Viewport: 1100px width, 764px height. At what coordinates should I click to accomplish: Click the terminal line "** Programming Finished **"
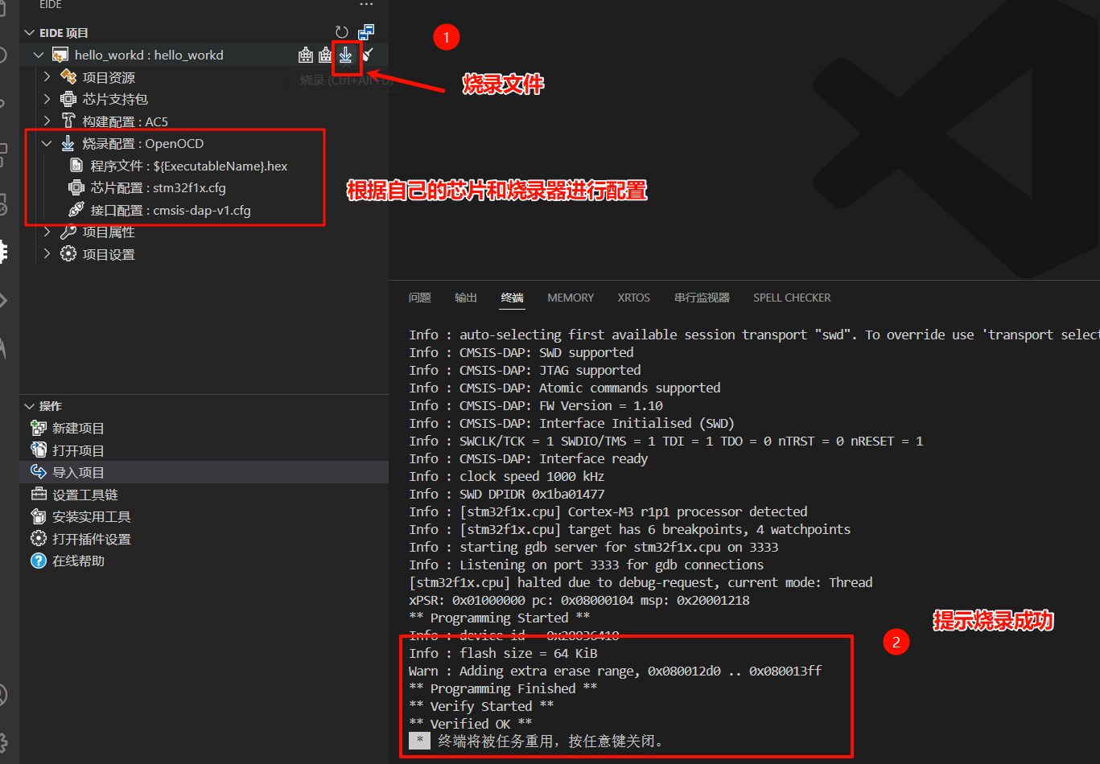pos(503,688)
